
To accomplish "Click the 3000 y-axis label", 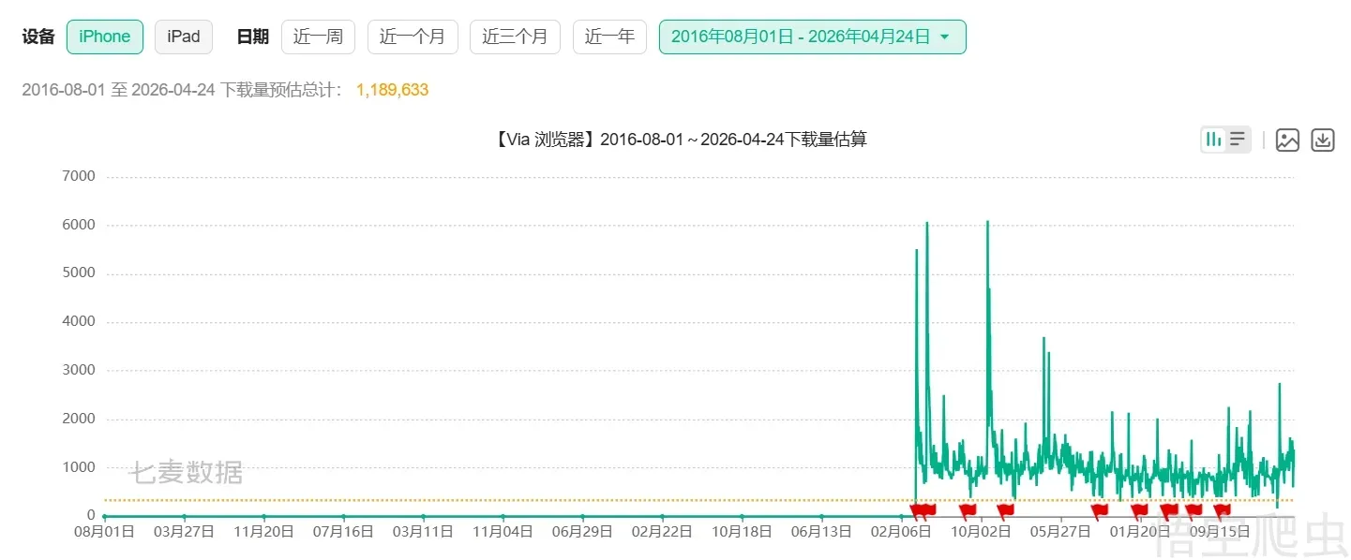I will click(x=78, y=370).
